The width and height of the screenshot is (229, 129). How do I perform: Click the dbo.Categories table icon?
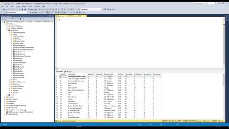[14, 46]
